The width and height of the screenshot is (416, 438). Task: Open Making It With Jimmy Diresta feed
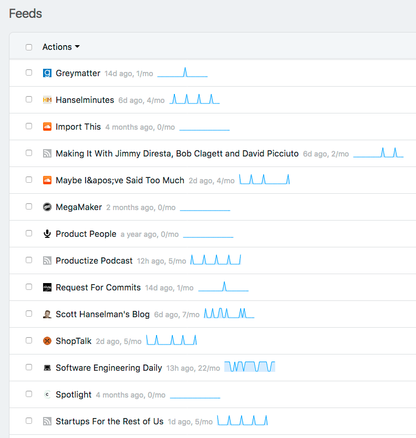177,154
